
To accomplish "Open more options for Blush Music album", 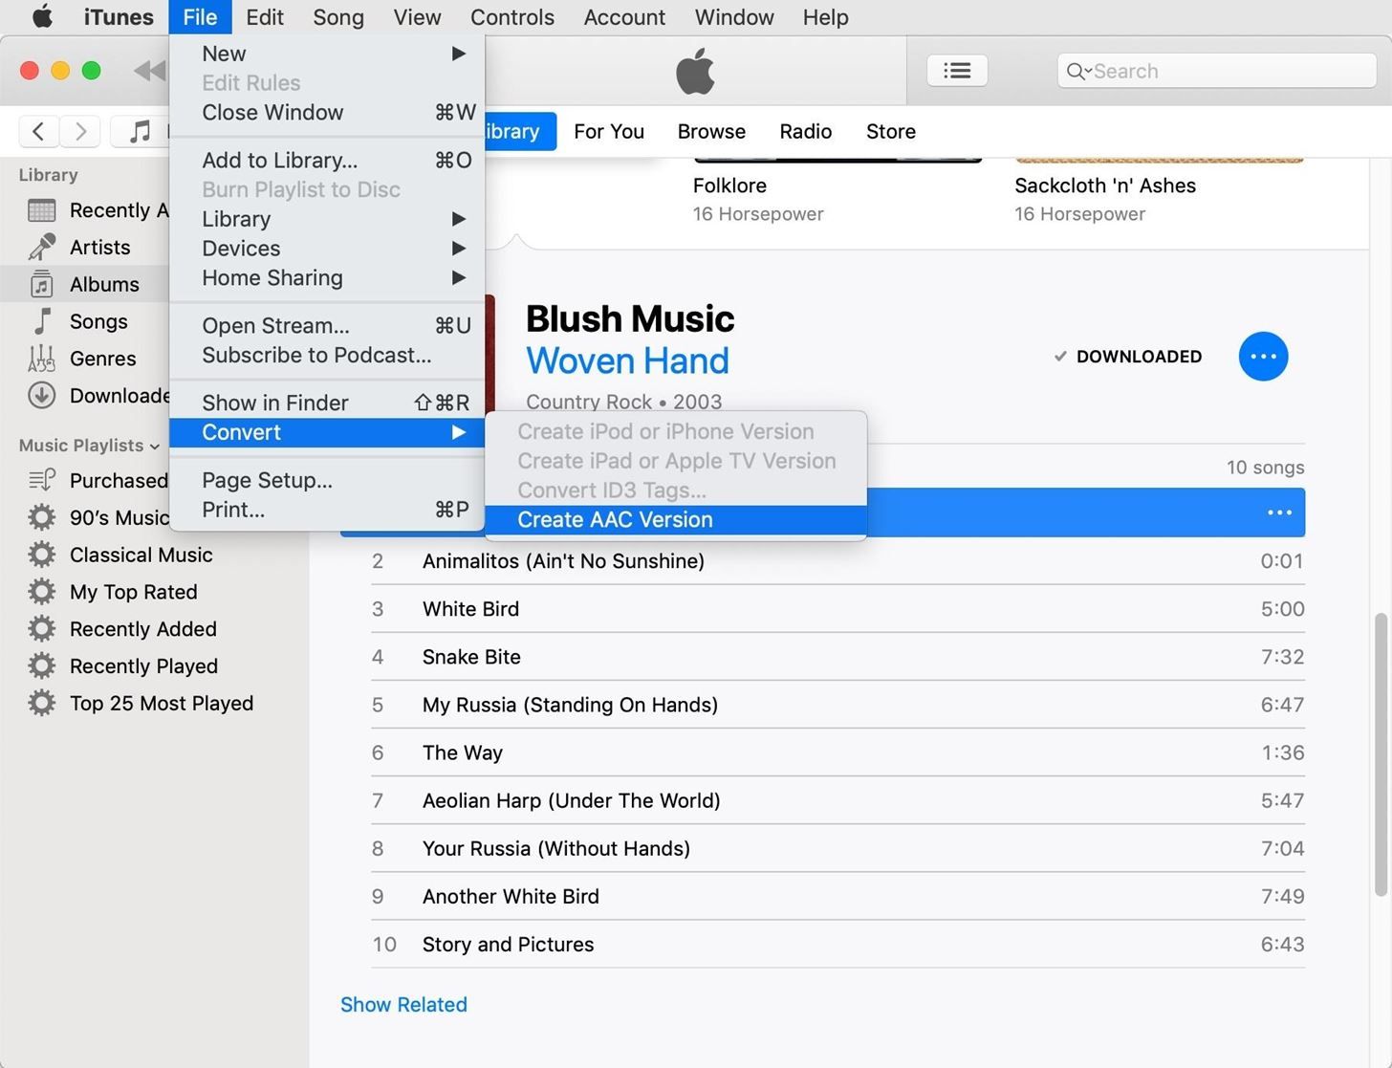I will click(1263, 356).
